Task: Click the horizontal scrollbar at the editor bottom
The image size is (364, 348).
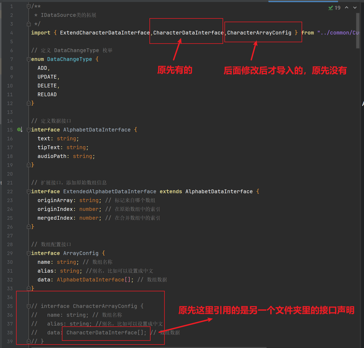Action: pos(149,347)
